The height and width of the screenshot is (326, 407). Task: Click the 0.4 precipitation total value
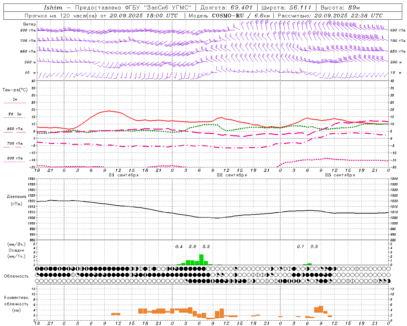point(179,246)
